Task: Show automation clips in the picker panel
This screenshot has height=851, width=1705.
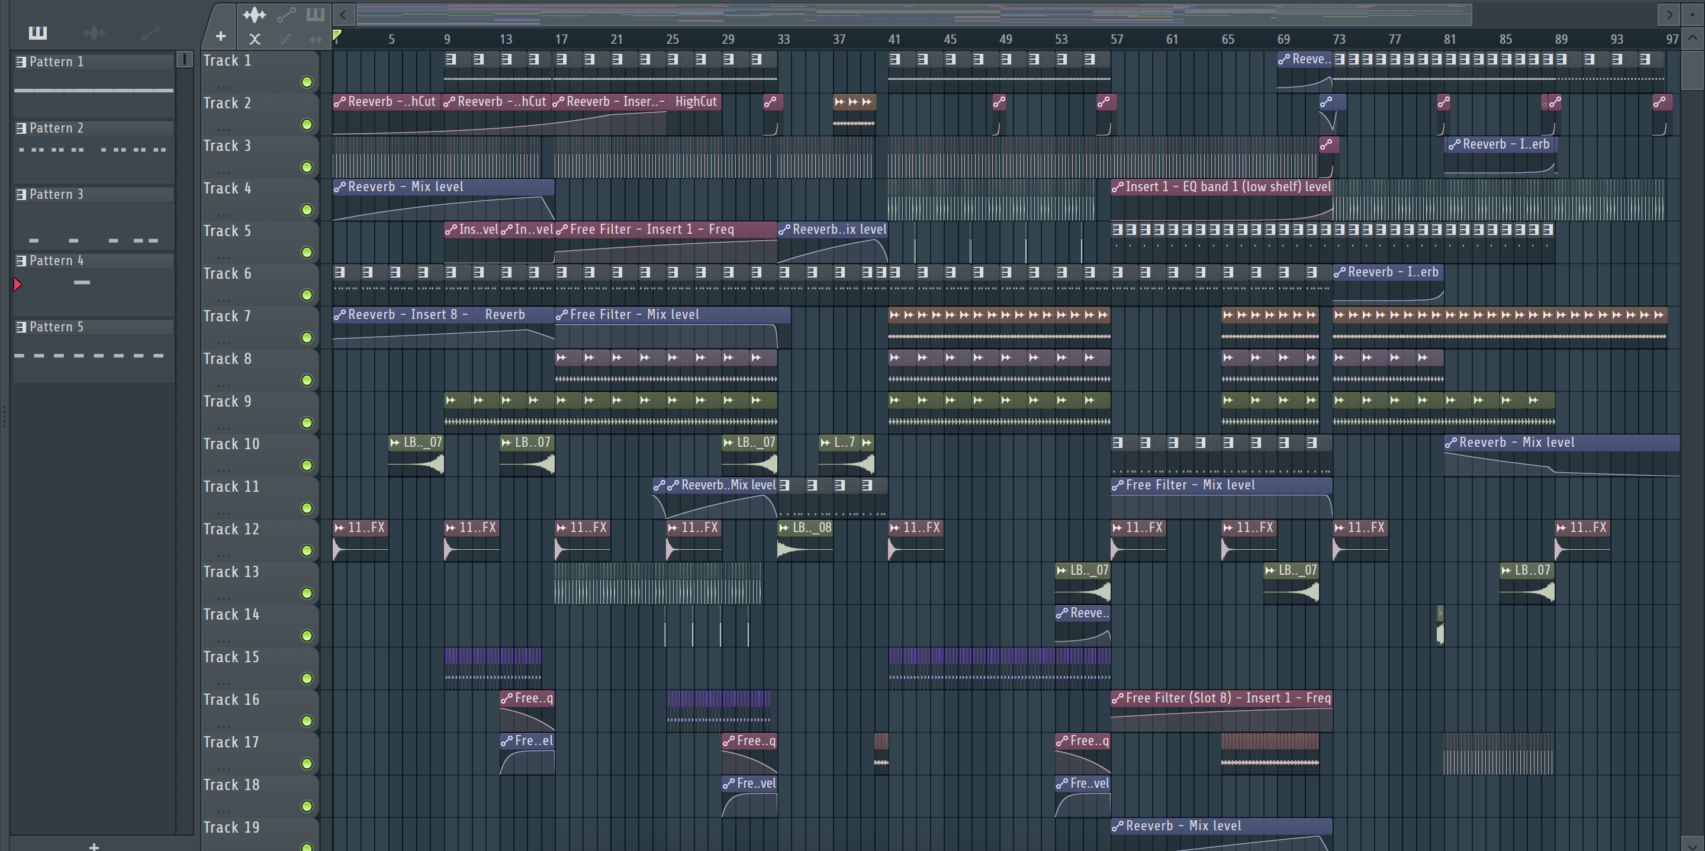Action: 150,32
